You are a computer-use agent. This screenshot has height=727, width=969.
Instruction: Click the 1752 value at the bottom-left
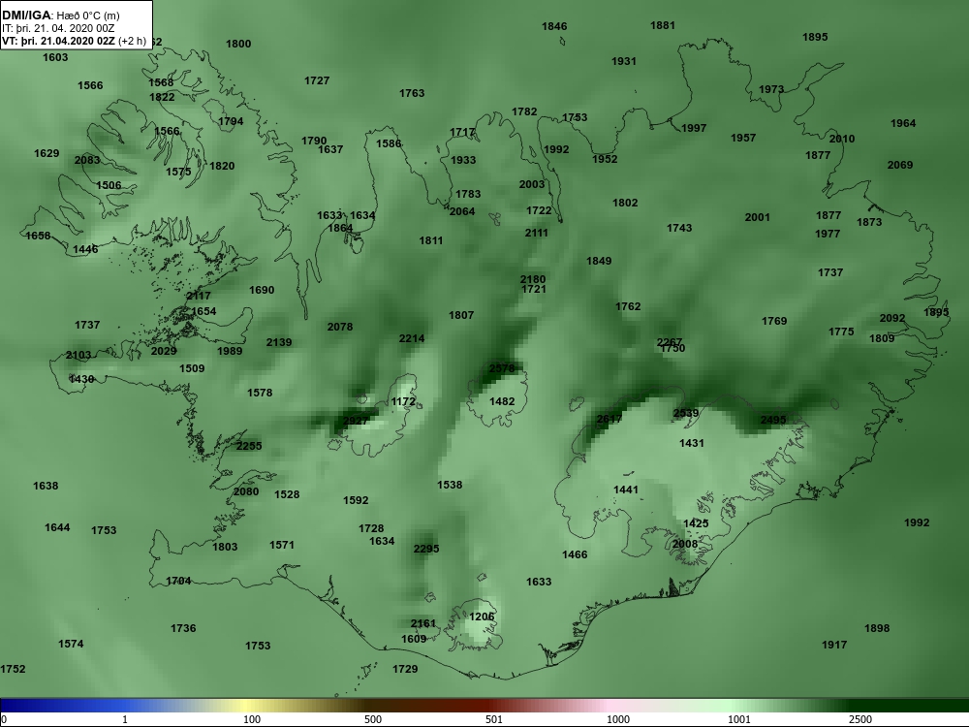pos(13,669)
